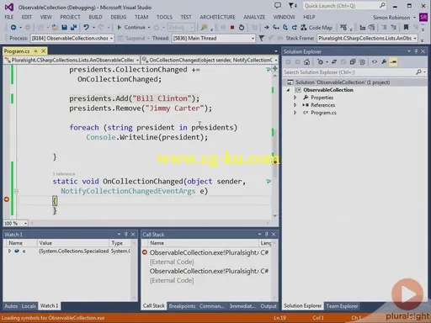Image resolution: width=431 pixels, height=323 pixels.
Task: Toggle pin on Program.cs tab
Action: click(x=35, y=51)
